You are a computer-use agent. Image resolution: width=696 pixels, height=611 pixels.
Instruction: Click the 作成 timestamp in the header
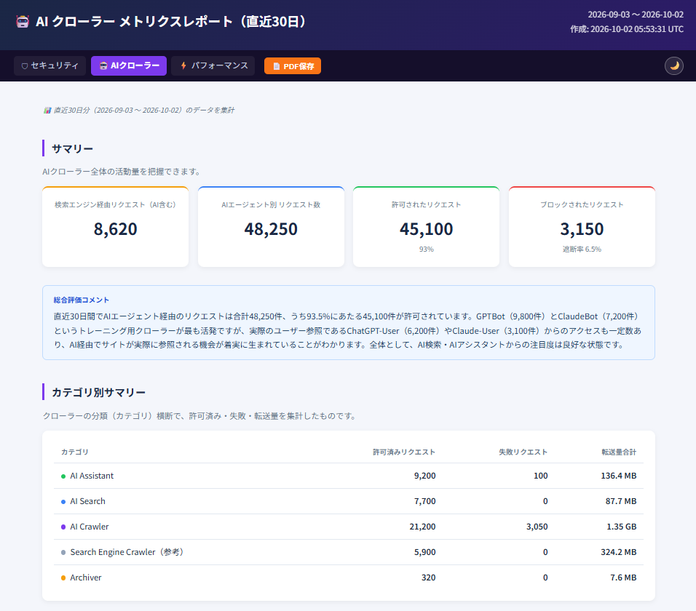pos(627,29)
